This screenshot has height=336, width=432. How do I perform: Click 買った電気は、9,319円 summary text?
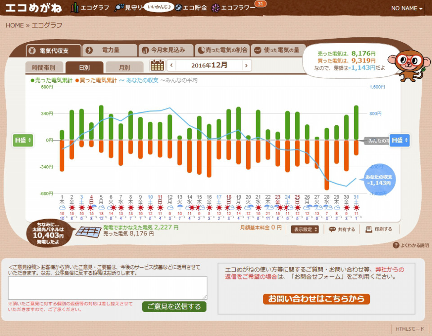click(346, 61)
